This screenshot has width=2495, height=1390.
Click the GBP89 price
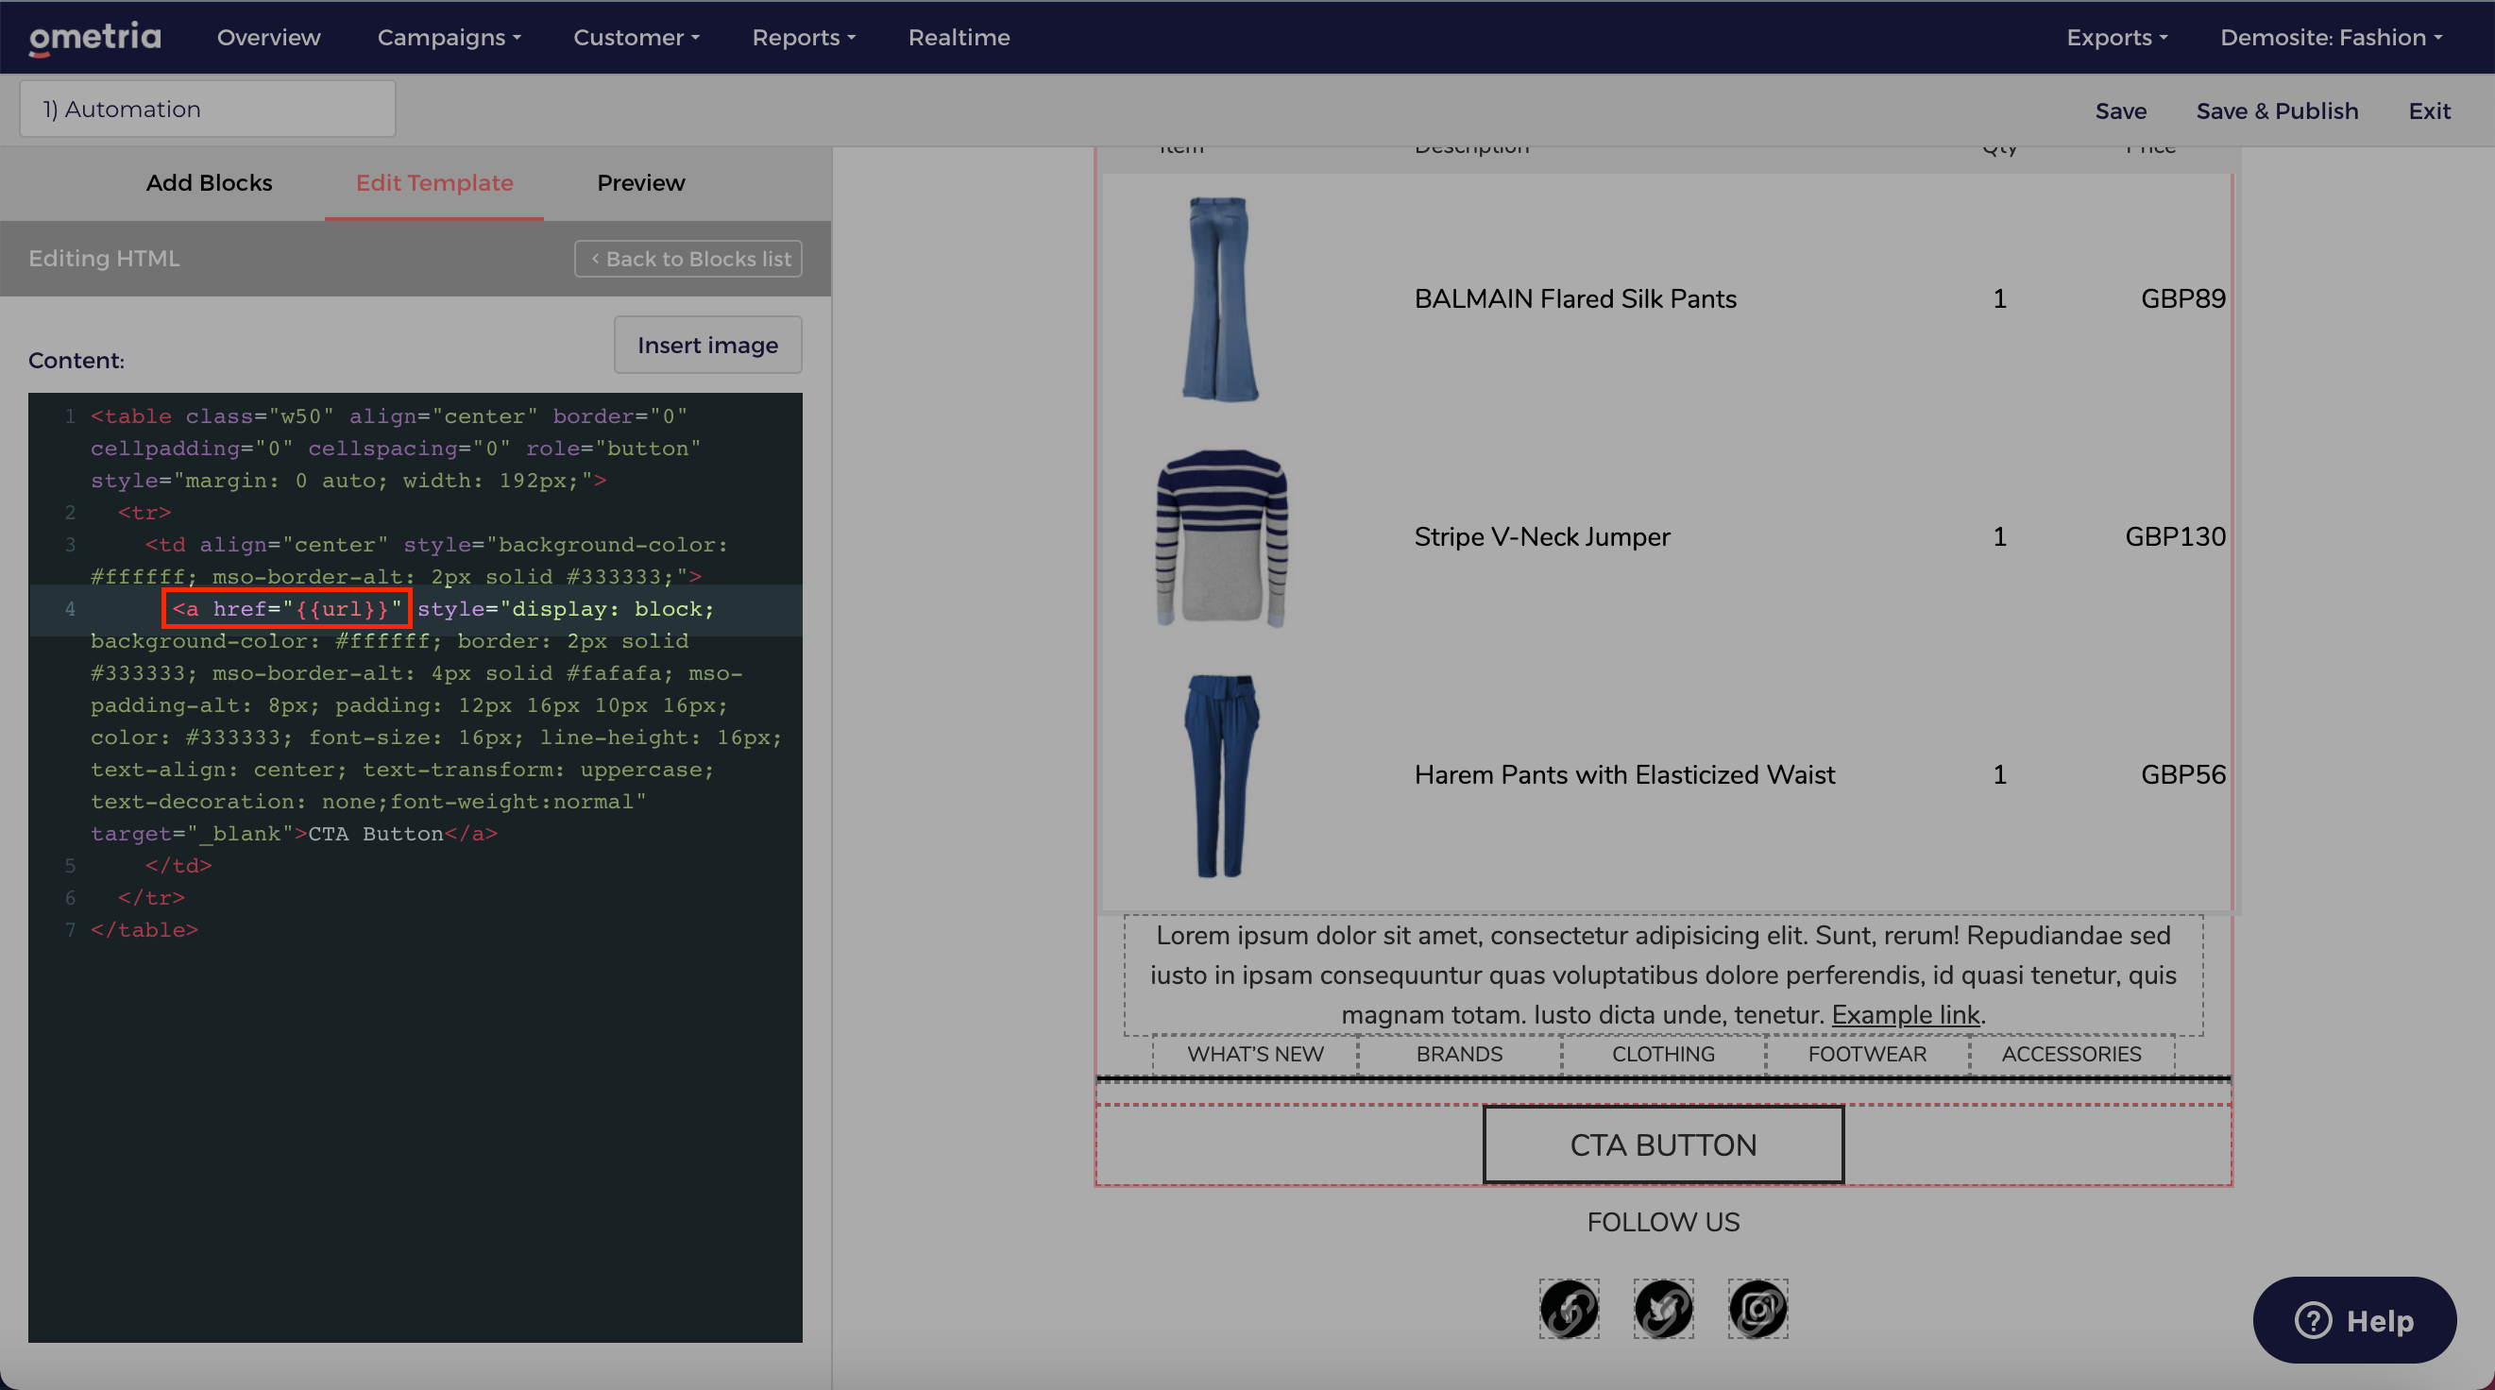[x=2183, y=299]
